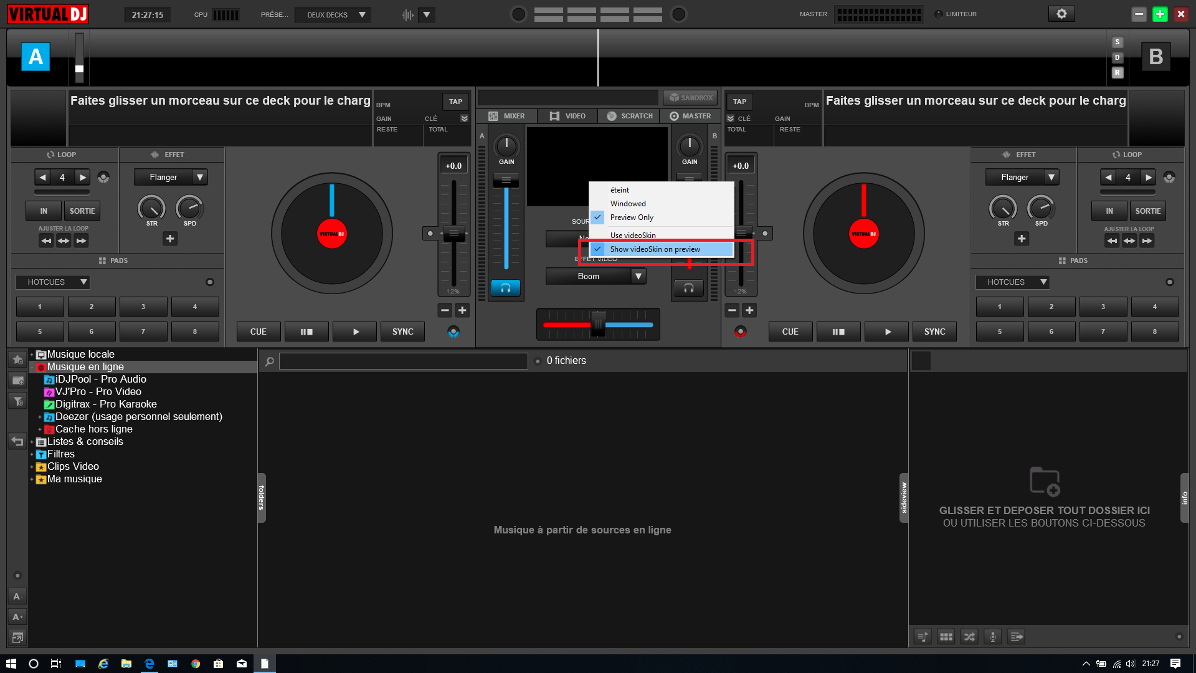This screenshot has width=1196, height=673.
Task: Click the sideview automix list icon
Action: [x=923, y=636]
